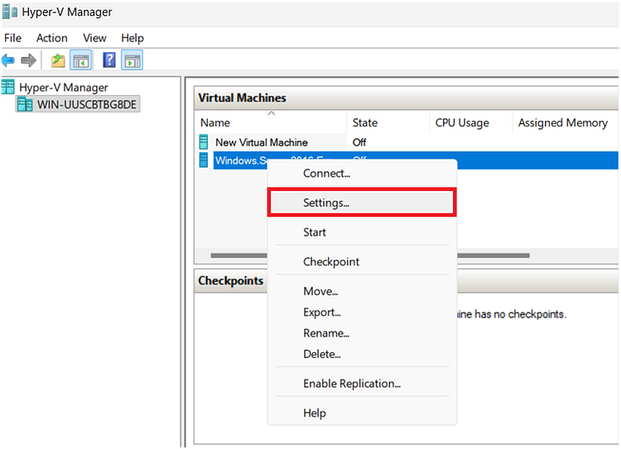Click the Up One Level folder icon
The height and width of the screenshot is (449, 621).
(x=58, y=60)
